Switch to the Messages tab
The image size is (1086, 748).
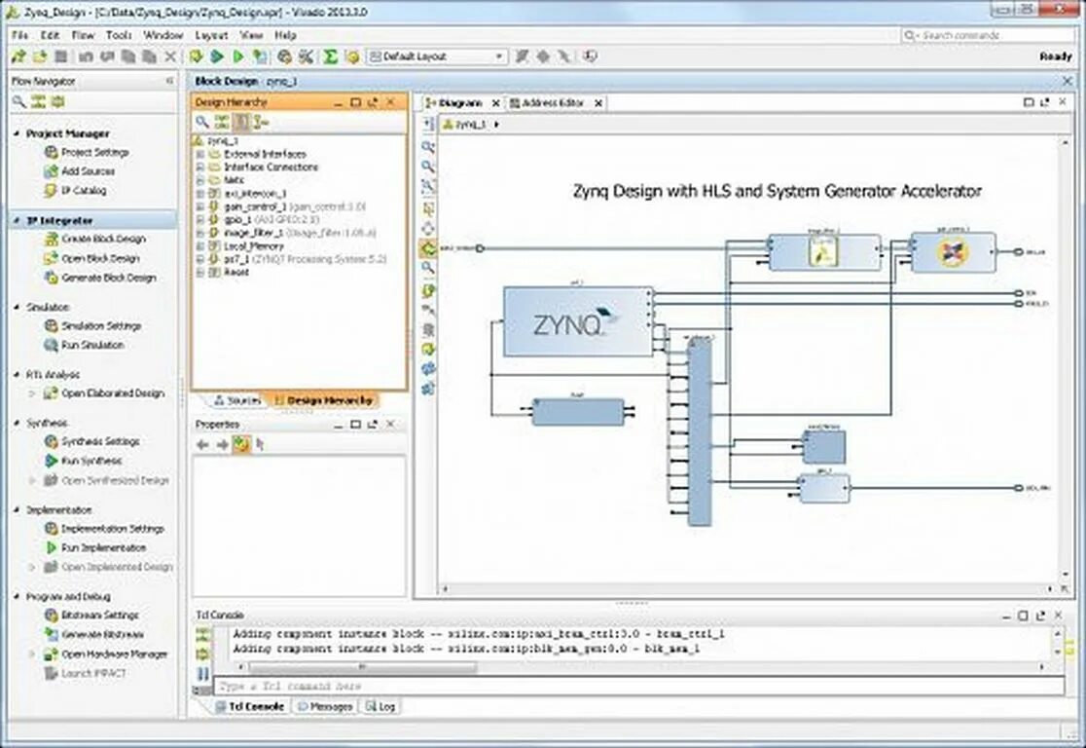[325, 706]
